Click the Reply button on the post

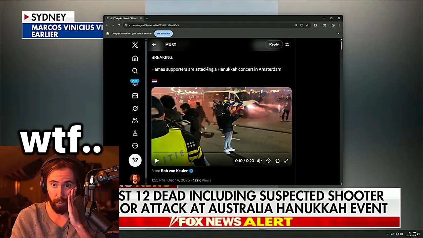pyautogui.click(x=274, y=44)
